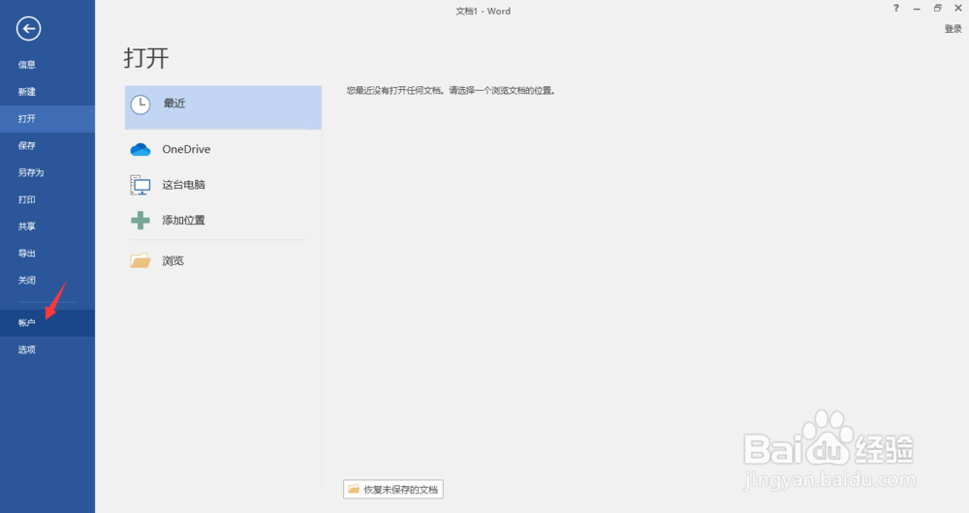Screen dimensions: 969x513
Task: Close the Word window
Action: (958, 8)
